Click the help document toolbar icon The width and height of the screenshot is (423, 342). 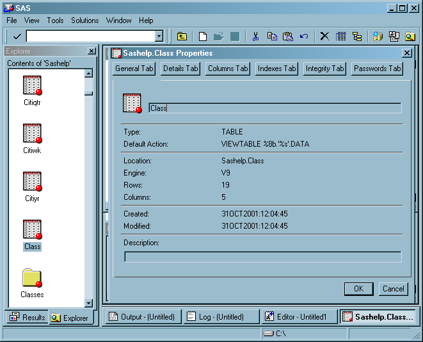[x=394, y=36]
